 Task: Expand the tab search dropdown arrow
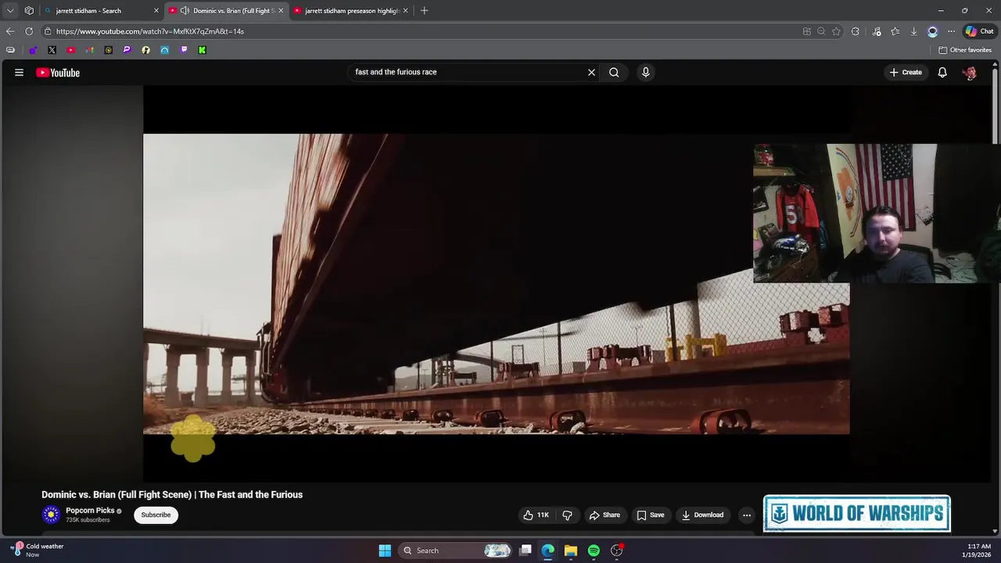pyautogui.click(x=10, y=11)
